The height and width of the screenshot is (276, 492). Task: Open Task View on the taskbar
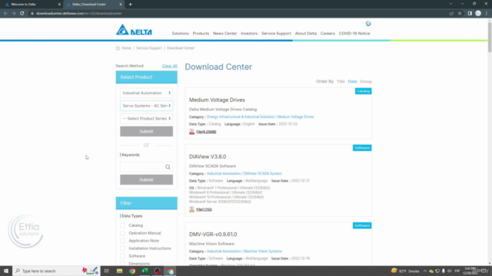(x=106, y=271)
